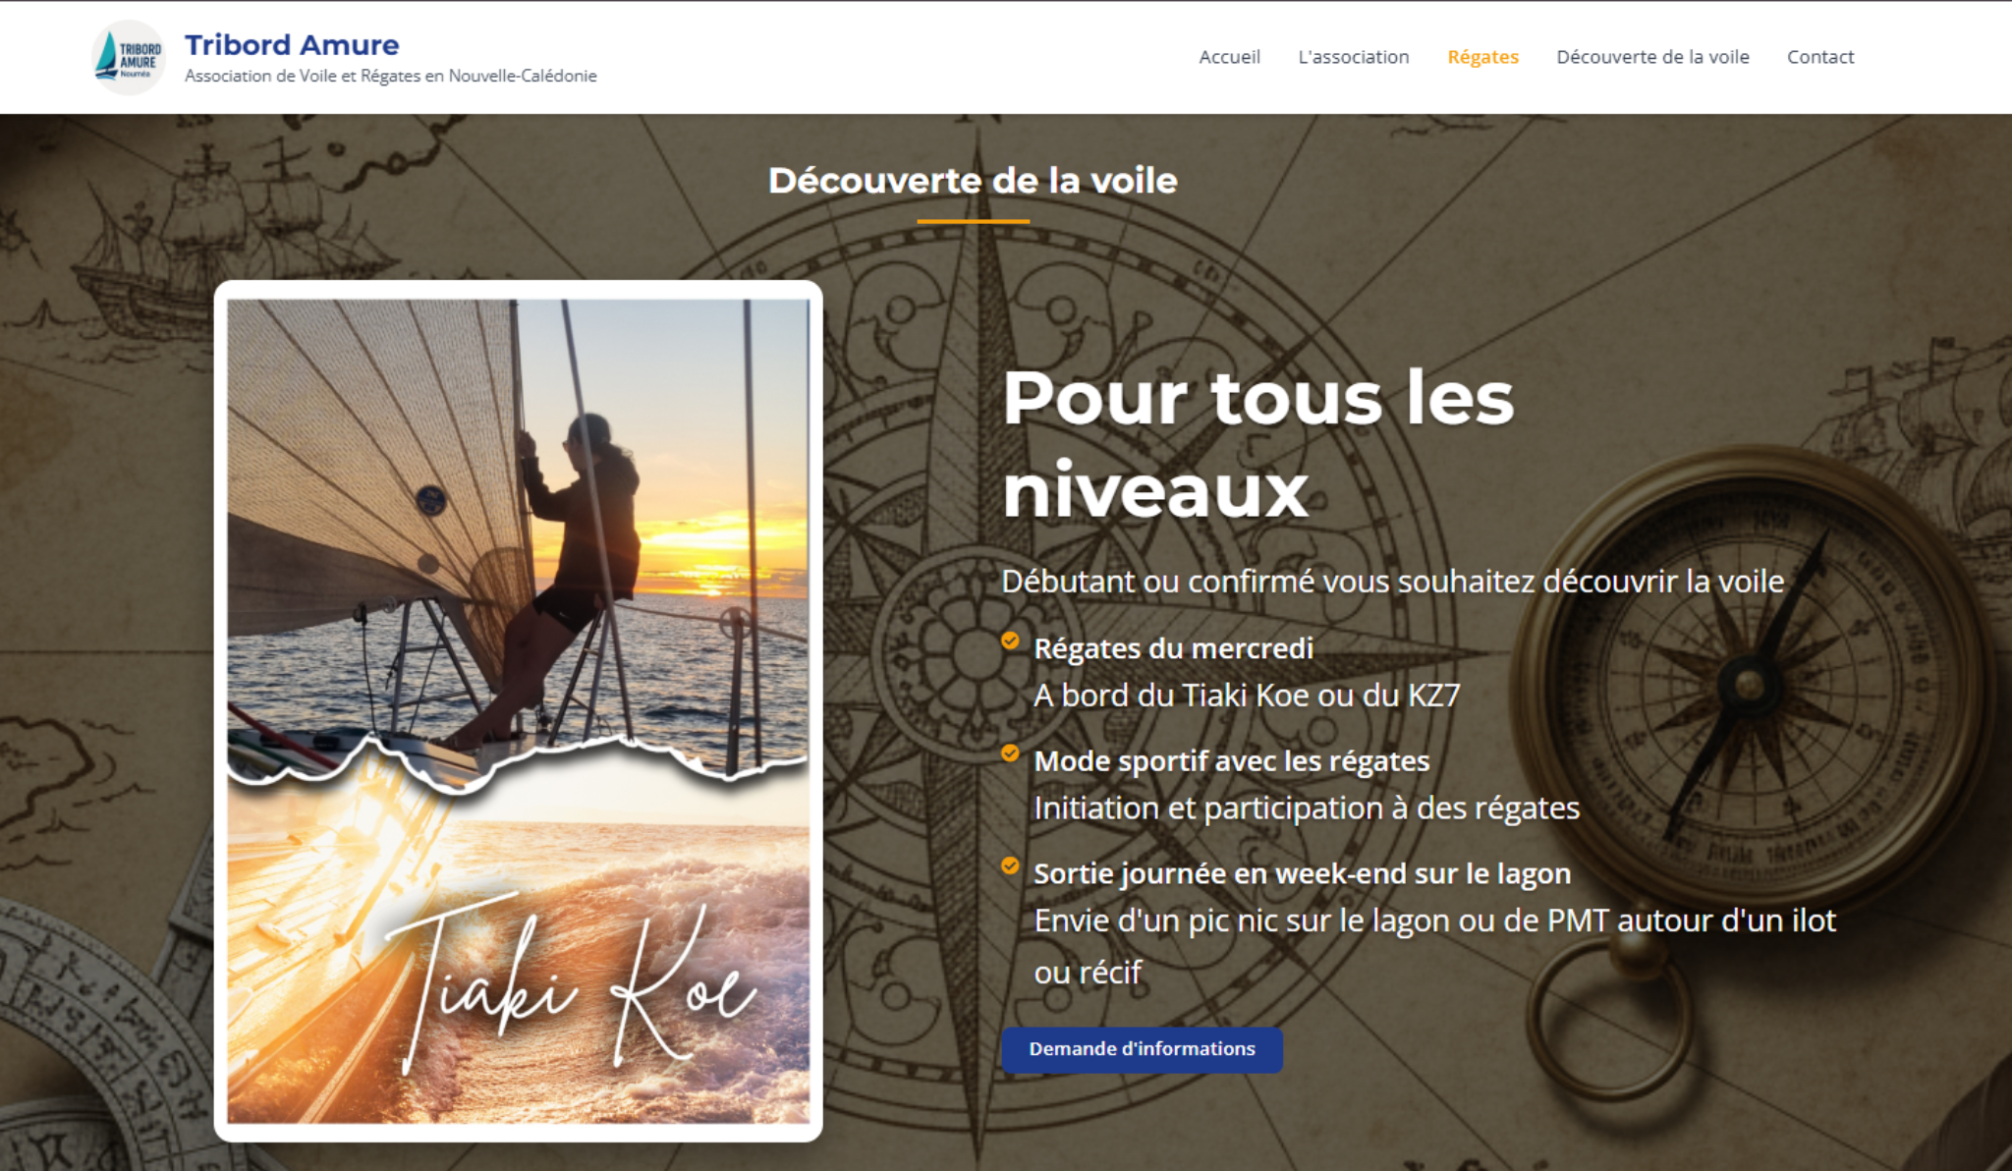
Task: Select the Régates navigation item
Action: point(1482,57)
